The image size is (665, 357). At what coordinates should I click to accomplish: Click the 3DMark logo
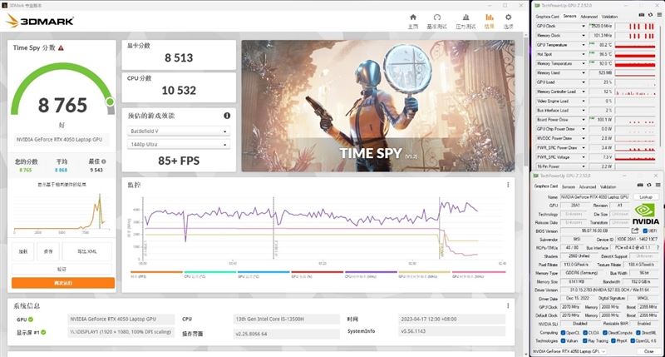(40, 20)
